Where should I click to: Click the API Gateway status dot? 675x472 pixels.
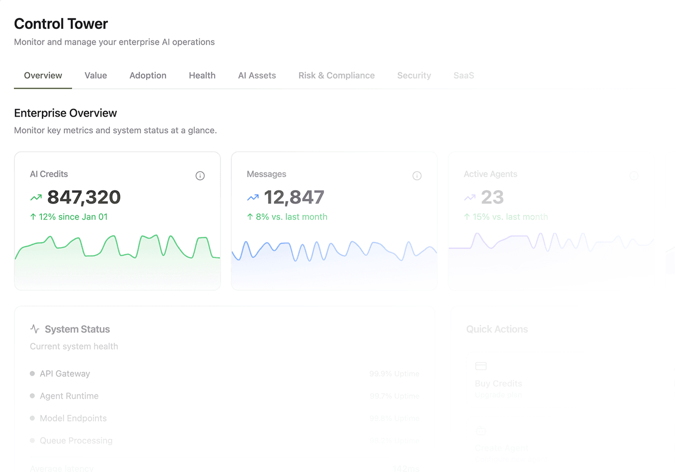(32, 374)
